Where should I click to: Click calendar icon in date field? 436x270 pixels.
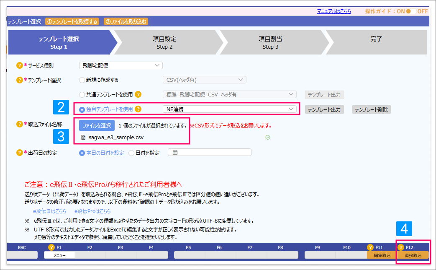pyautogui.click(x=175, y=153)
